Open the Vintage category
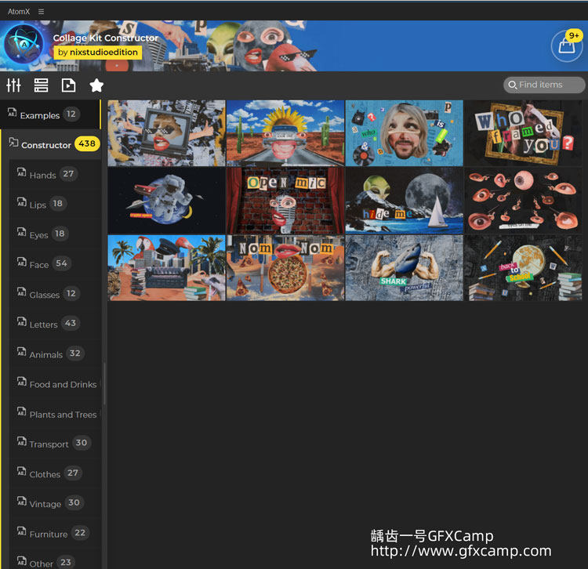This screenshot has height=569, width=588. click(x=55, y=503)
